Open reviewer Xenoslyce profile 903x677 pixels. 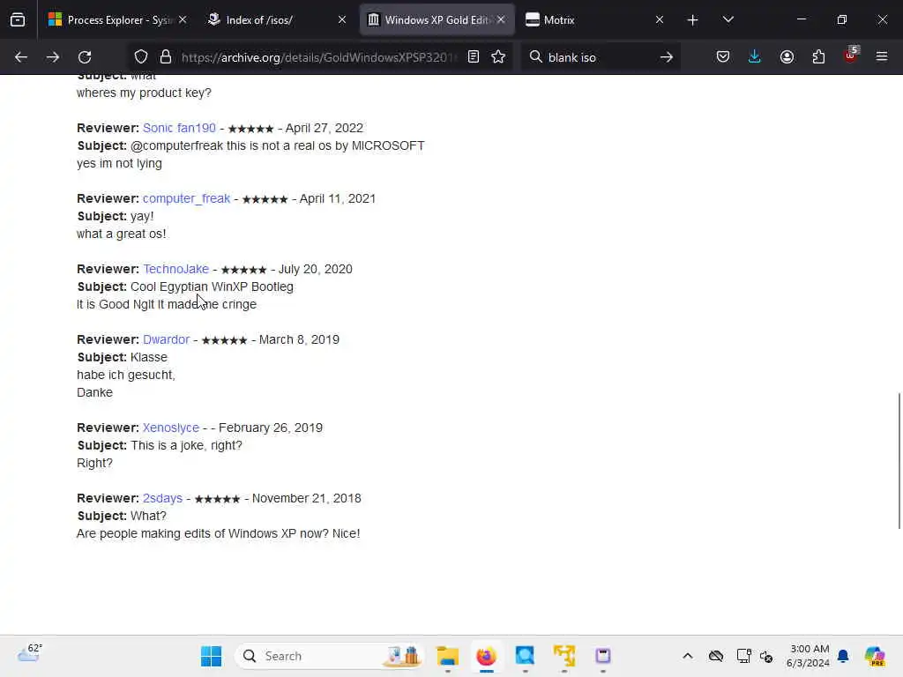tap(171, 428)
